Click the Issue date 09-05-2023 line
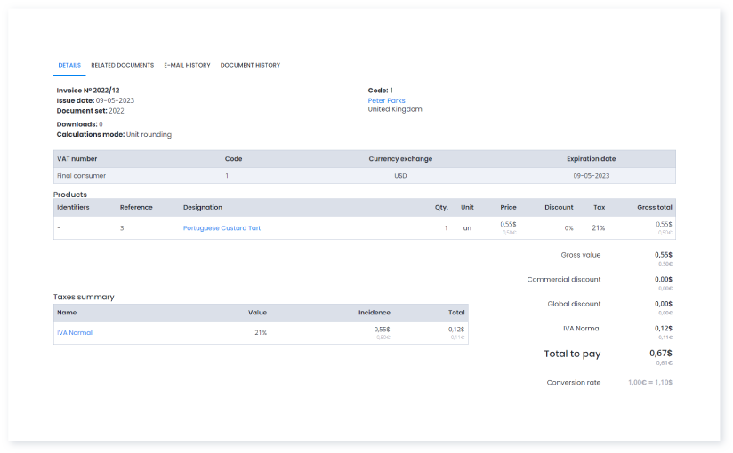The height and width of the screenshot is (453, 733). pos(95,100)
